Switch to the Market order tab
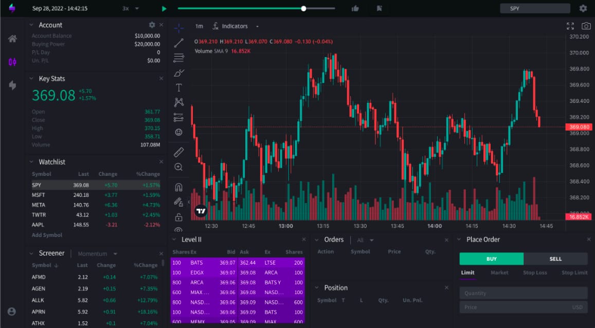Viewport: 595px width, 328px height. click(x=498, y=272)
